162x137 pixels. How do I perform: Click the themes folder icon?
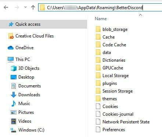coord(98,99)
